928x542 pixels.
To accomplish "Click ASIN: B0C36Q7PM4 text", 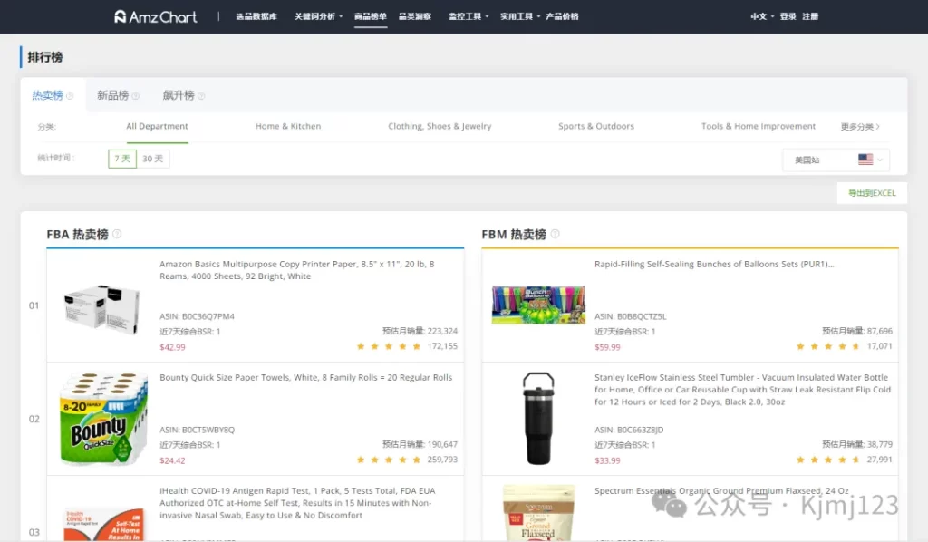I will point(197,316).
